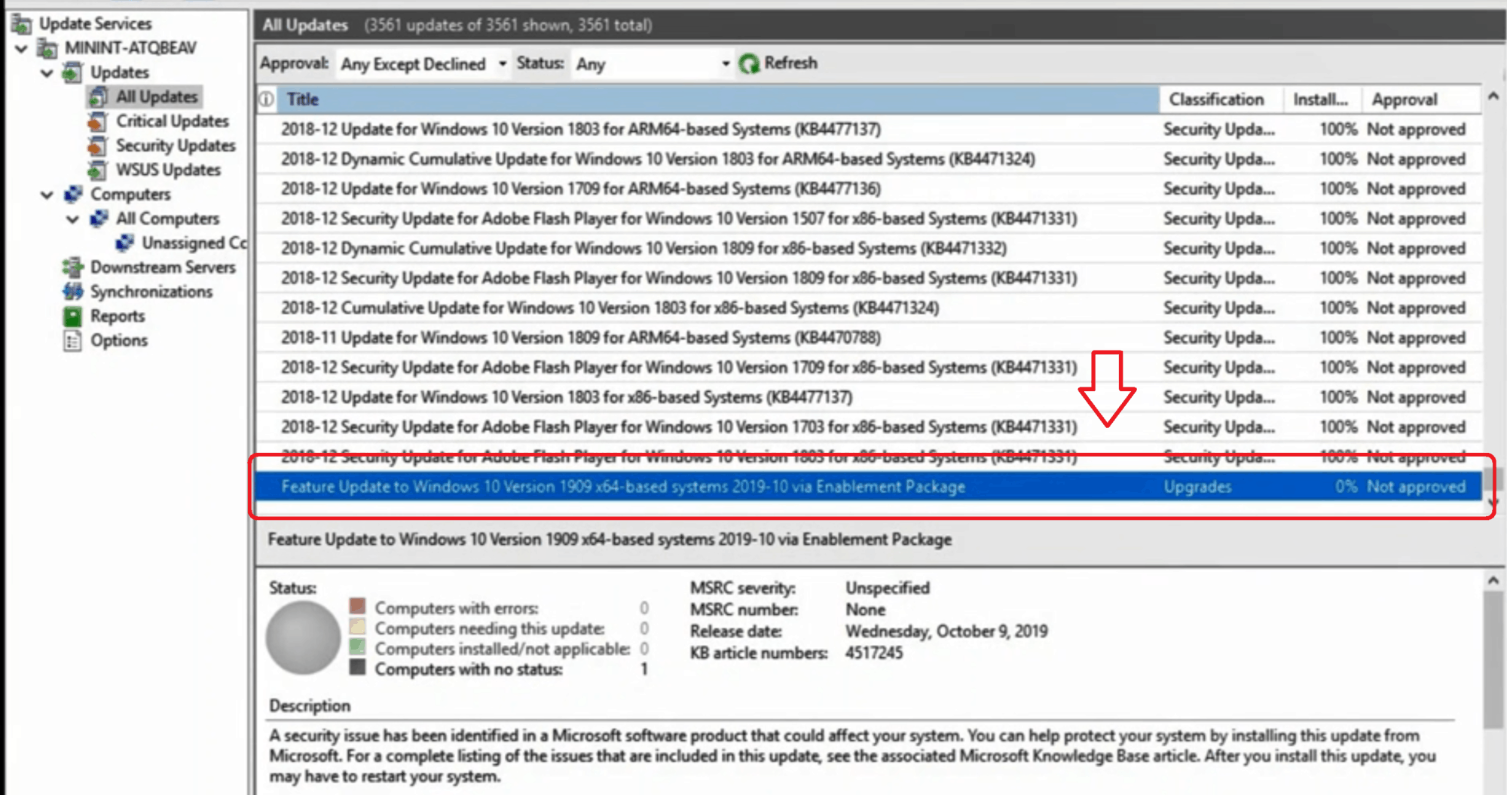The width and height of the screenshot is (1507, 795).
Task: Click green Computers installed swatch
Action: pos(358,647)
